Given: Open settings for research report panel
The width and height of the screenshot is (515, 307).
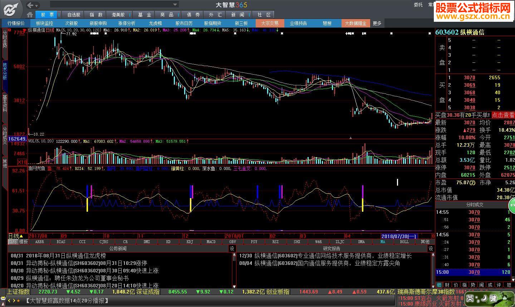Looking at the screenshot, I should [x=431, y=248].
